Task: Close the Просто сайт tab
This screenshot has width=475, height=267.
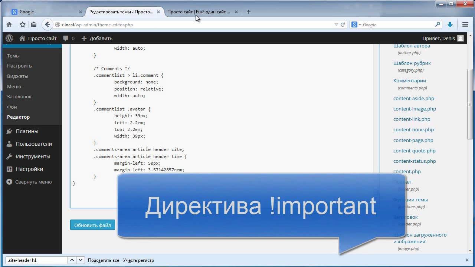Action: 236,12
